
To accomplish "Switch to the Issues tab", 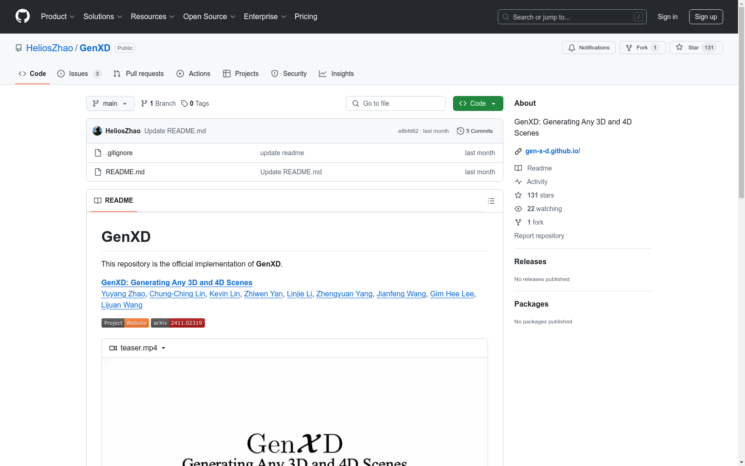I will (79, 74).
